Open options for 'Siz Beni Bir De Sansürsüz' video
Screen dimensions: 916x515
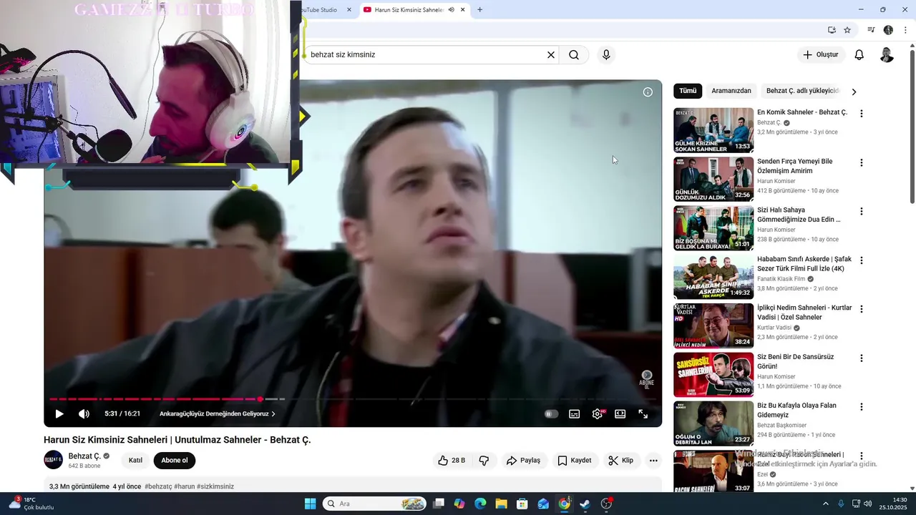coord(862,358)
